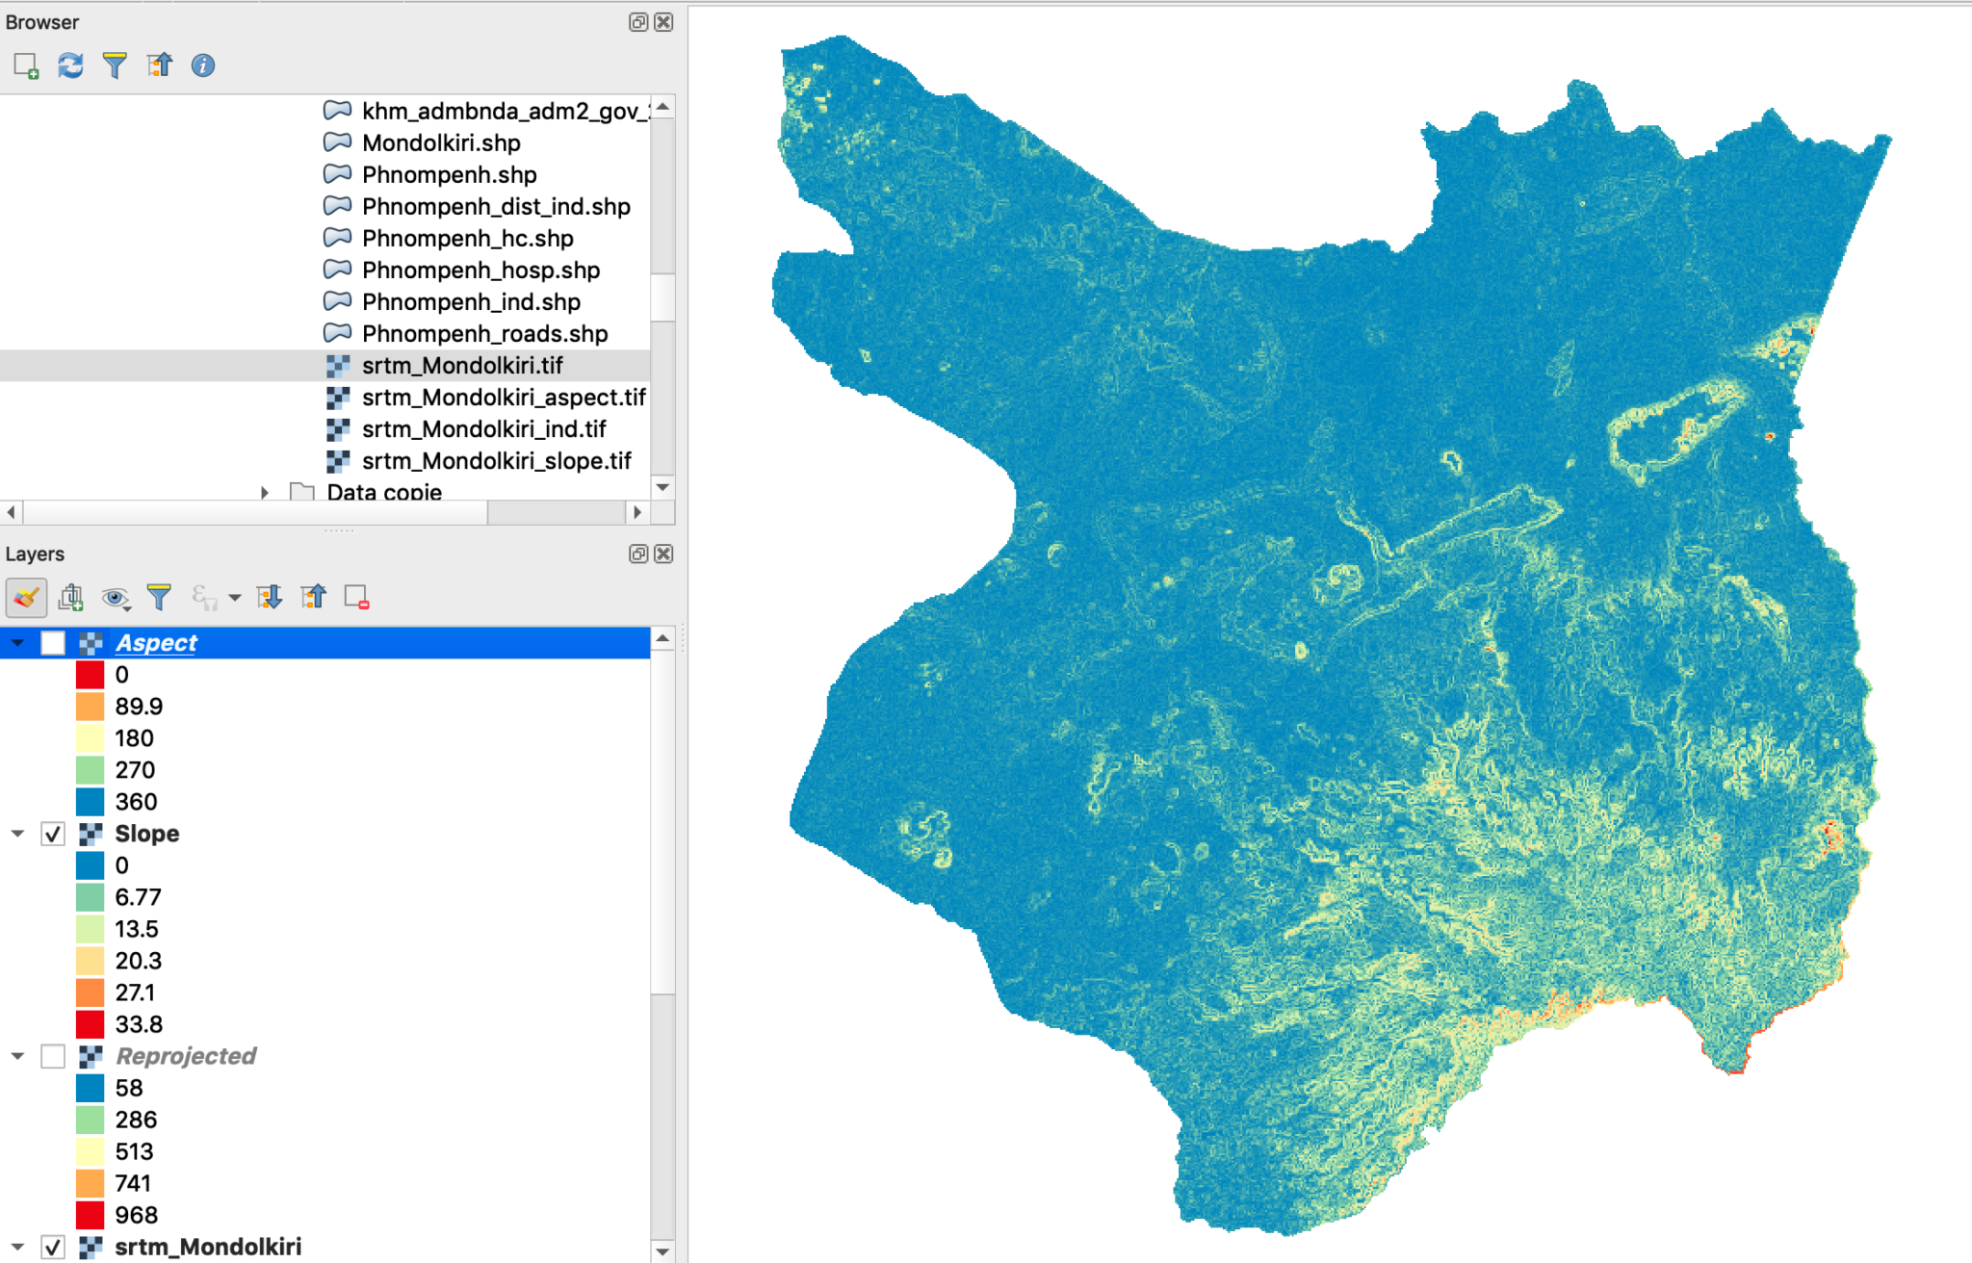
Task: Uncheck srtm_Mondolkiri layer checkbox
Action: coord(53,1247)
